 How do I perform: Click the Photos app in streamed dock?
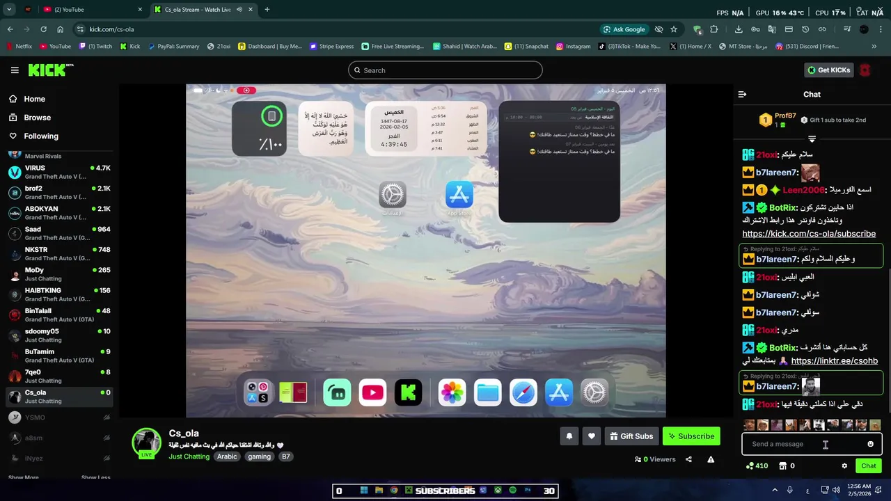pyautogui.click(x=452, y=392)
